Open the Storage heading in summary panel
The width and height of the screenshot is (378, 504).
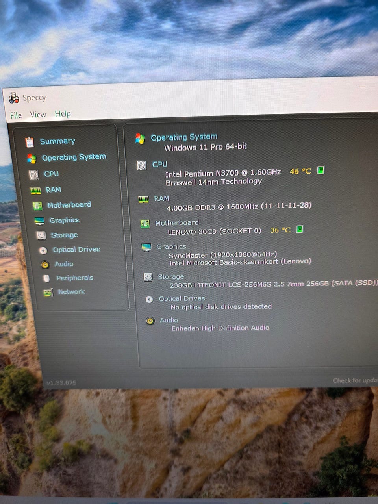[171, 277]
